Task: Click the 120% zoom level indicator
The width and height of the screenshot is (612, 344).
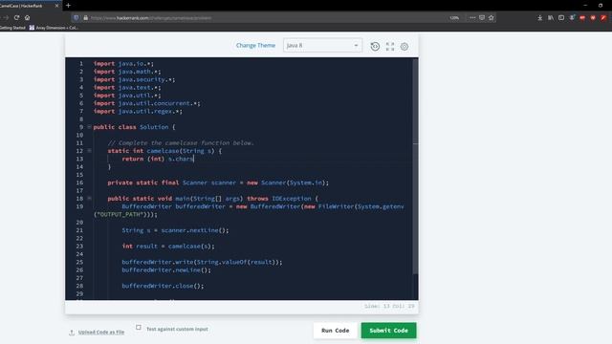Action: (x=454, y=17)
